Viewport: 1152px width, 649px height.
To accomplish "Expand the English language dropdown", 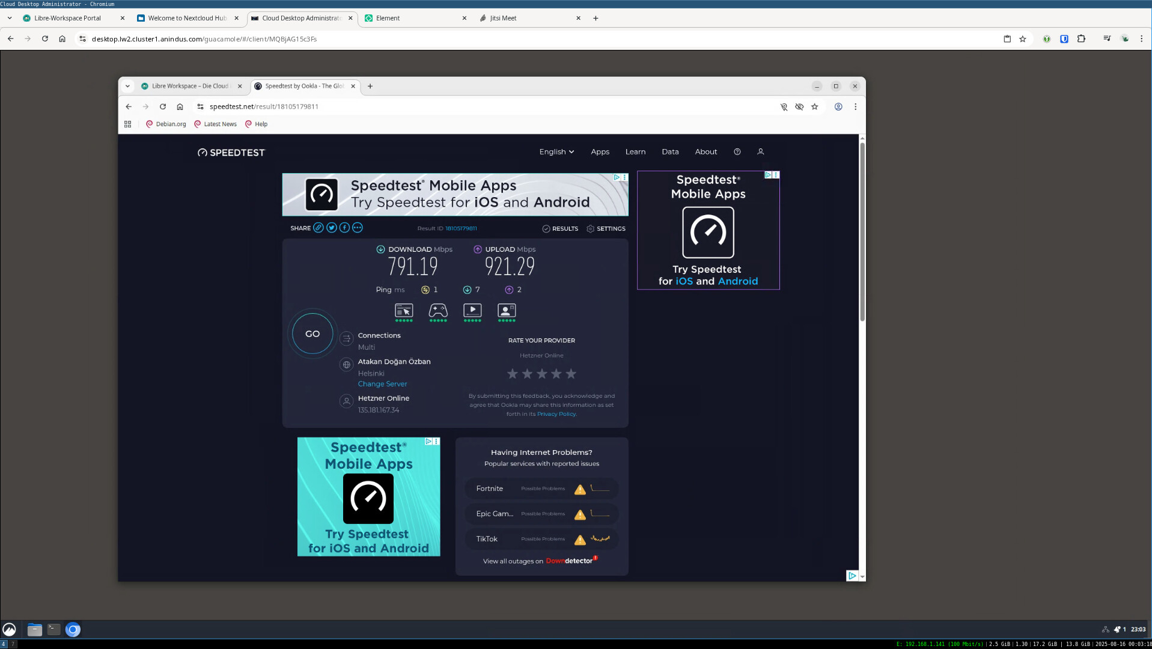I will (556, 152).
